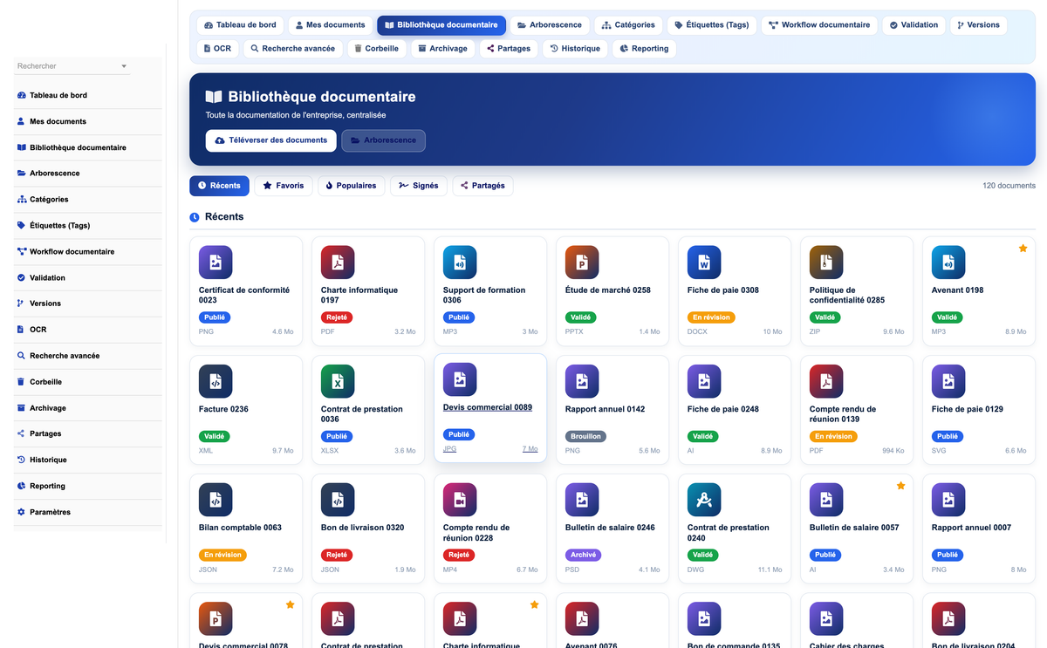The width and height of the screenshot is (1047, 648).
Task: Click the code file icon of Facture 0236
Action: (216, 381)
